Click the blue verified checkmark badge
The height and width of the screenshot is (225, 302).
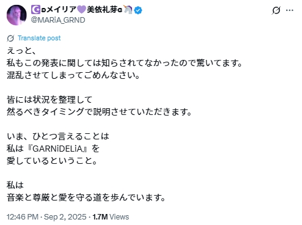click(x=138, y=10)
